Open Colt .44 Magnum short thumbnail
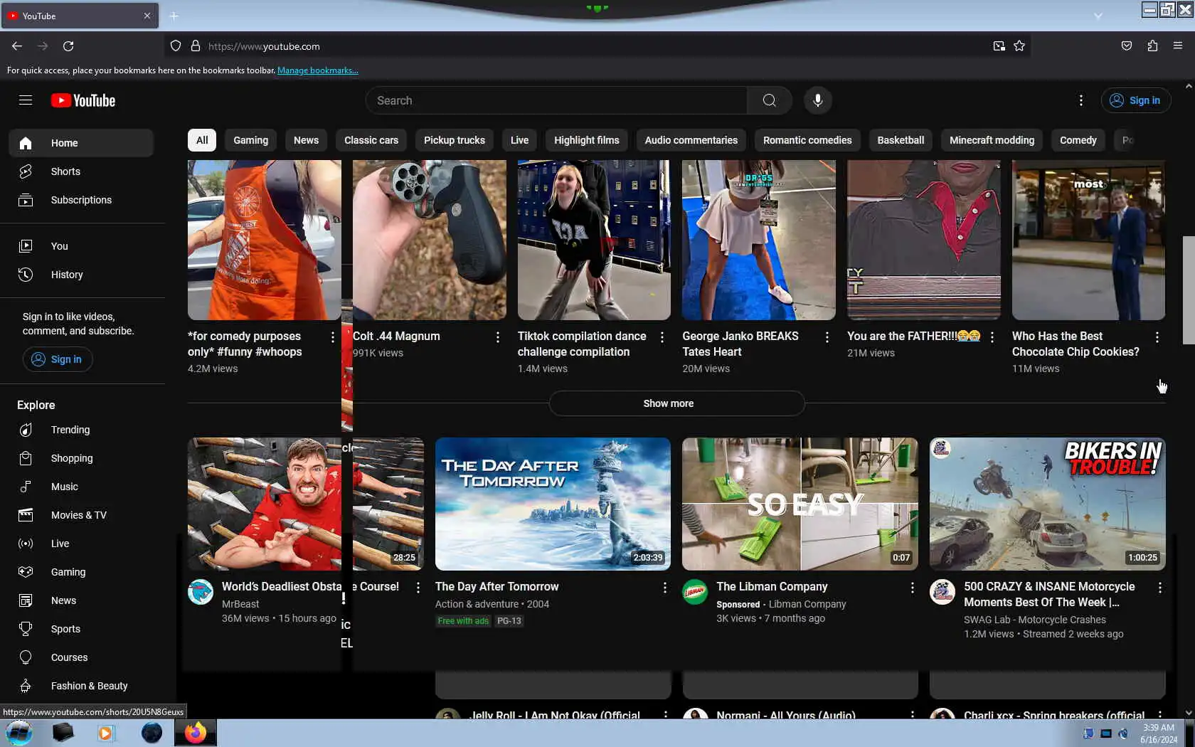 pos(430,240)
